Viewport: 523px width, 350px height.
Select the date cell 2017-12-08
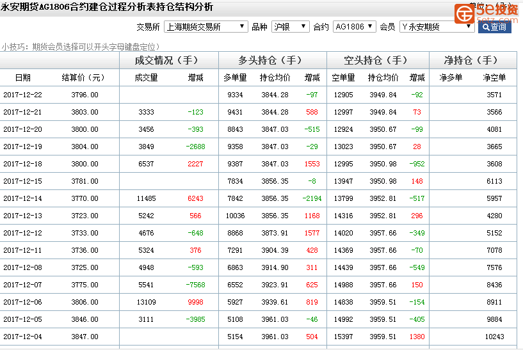(x=22, y=267)
